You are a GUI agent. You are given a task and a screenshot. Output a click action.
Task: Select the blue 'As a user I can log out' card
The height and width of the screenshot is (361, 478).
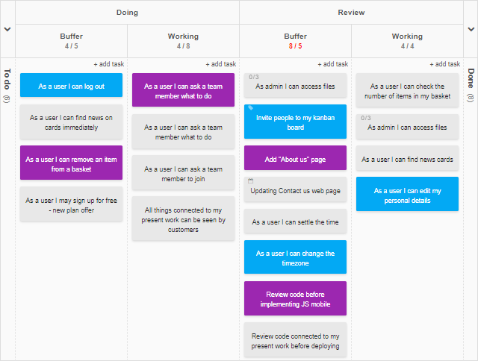pos(72,85)
